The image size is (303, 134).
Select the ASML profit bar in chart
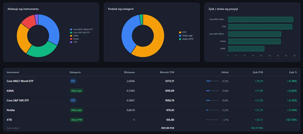tap(246, 48)
